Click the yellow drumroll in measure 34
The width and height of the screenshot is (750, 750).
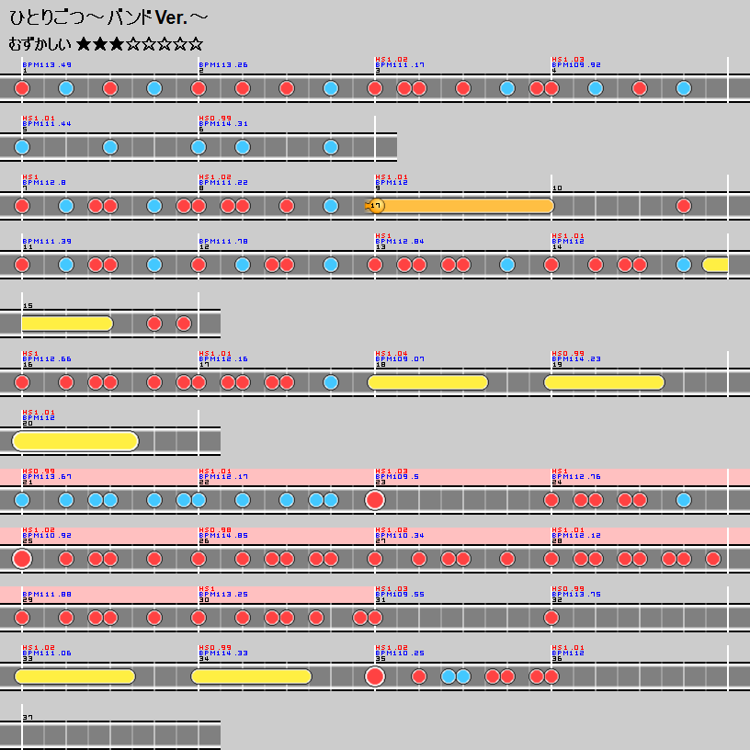click(252, 676)
